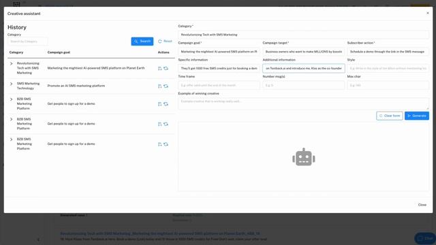Click the Subscriber action input field
Screen dimensions: 436x245
click(388, 52)
